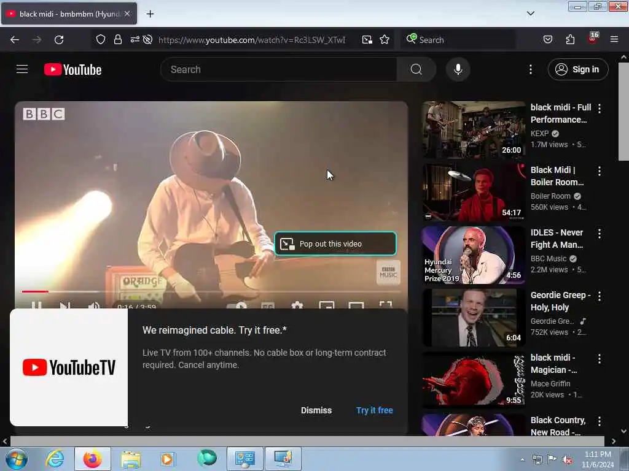This screenshot has width=629, height=471.
Task: Open options menu for black midi Full Performance
Action: [600, 108]
